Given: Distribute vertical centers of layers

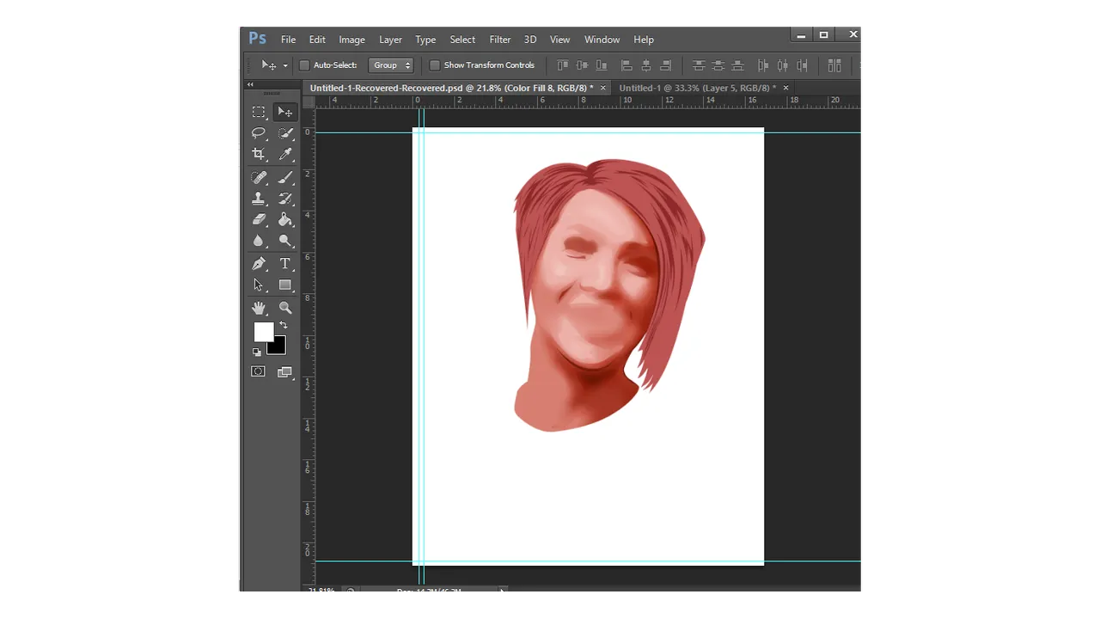Looking at the screenshot, I should pos(718,65).
